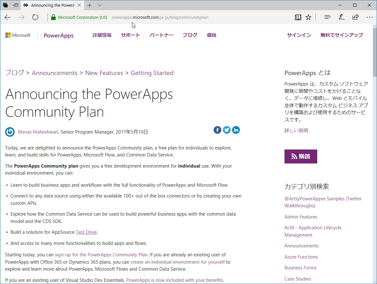Open the browser settings via the ellipsis menu
The width and height of the screenshot is (377, 284).
pyautogui.click(x=369, y=17)
